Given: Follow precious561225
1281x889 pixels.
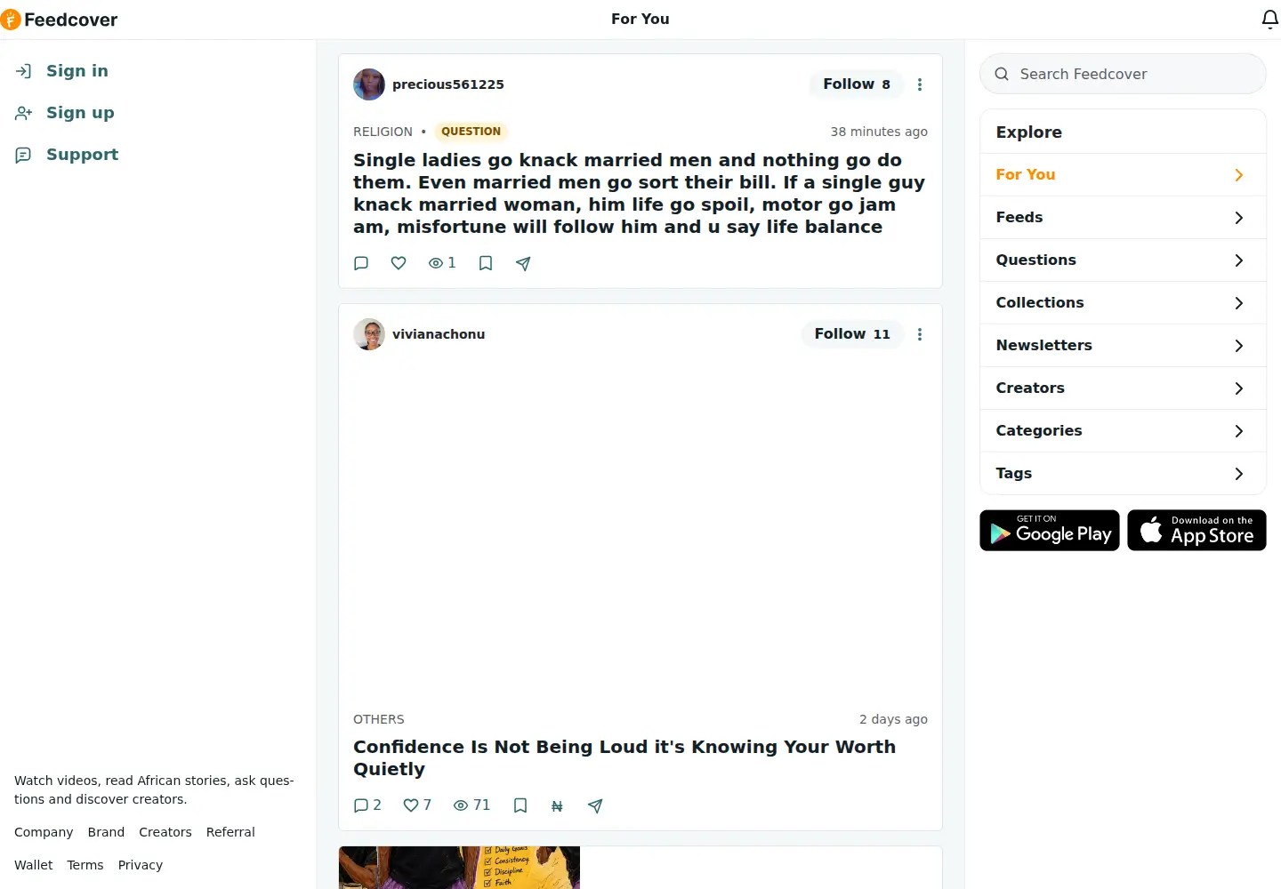Looking at the screenshot, I should pyautogui.click(x=856, y=84).
